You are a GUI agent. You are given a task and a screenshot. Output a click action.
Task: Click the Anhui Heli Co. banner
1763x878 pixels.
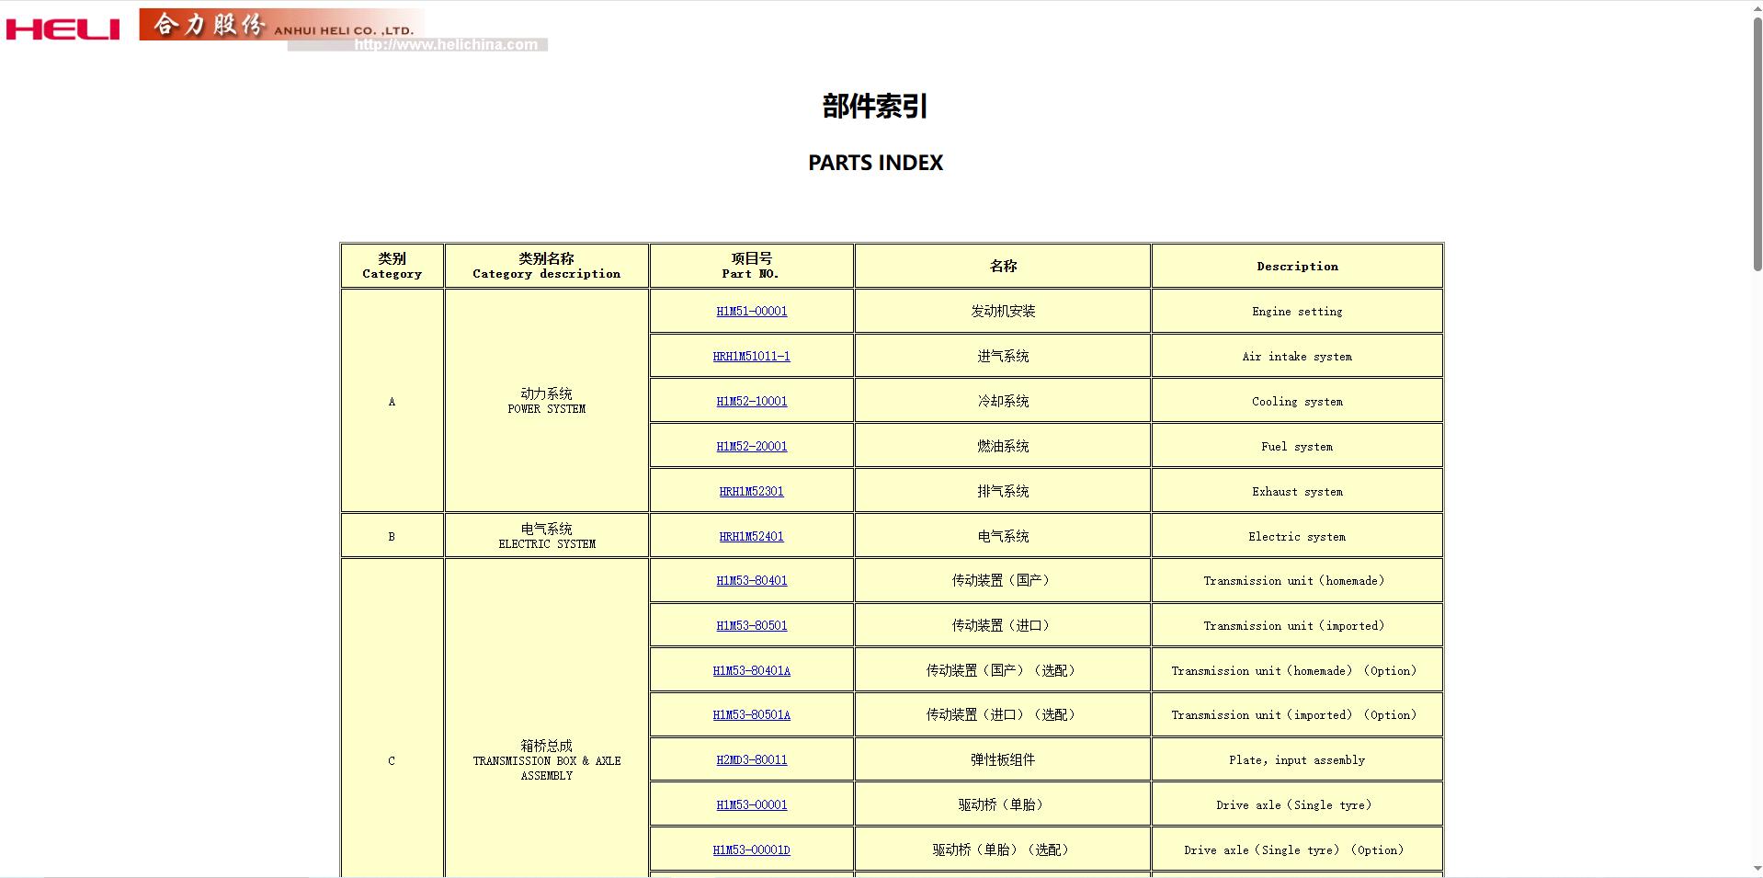click(281, 24)
